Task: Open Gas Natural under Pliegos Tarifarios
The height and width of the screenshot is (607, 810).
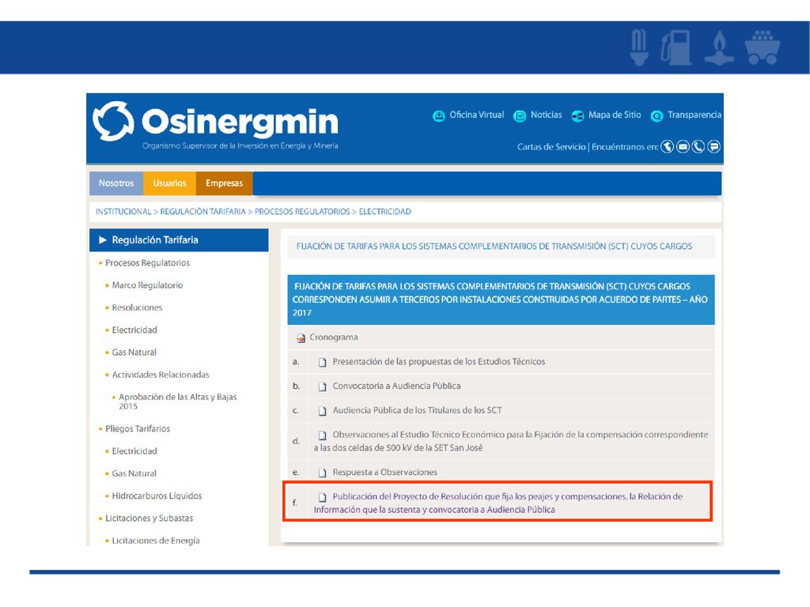Action: (134, 473)
